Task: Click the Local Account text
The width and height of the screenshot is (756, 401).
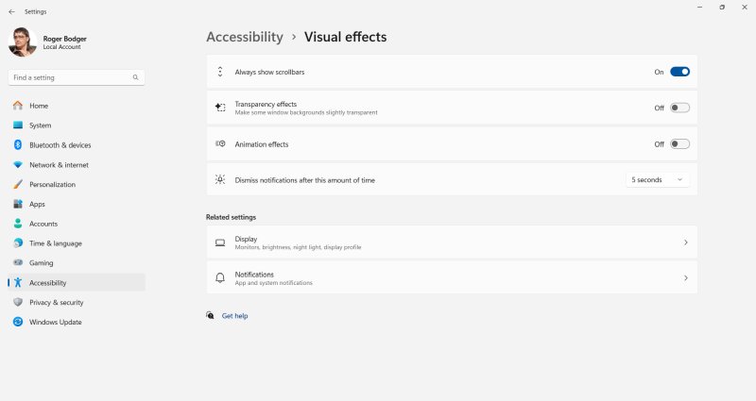Action: [x=61, y=47]
